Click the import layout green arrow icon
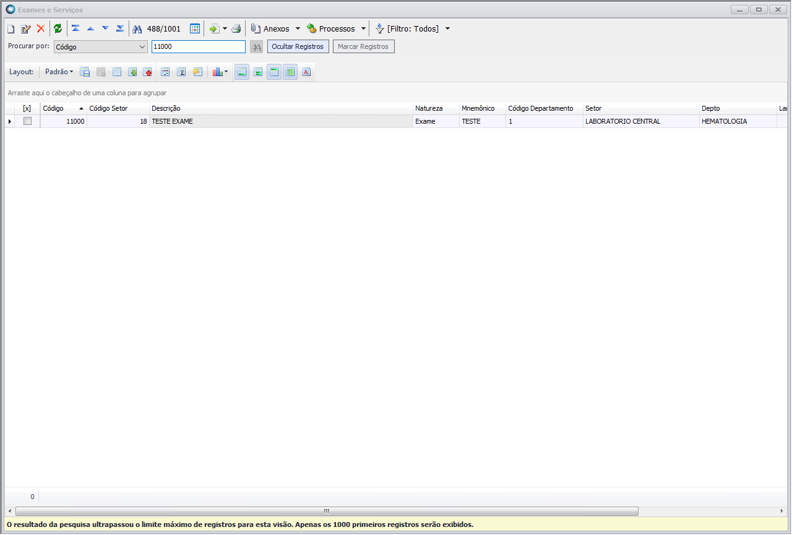The width and height of the screenshot is (792, 535). click(x=132, y=72)
